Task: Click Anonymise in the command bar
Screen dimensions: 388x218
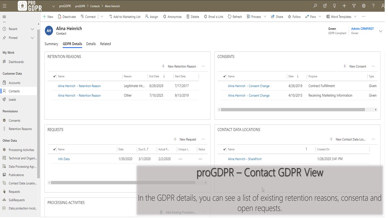Action: (x=172, y=17)
